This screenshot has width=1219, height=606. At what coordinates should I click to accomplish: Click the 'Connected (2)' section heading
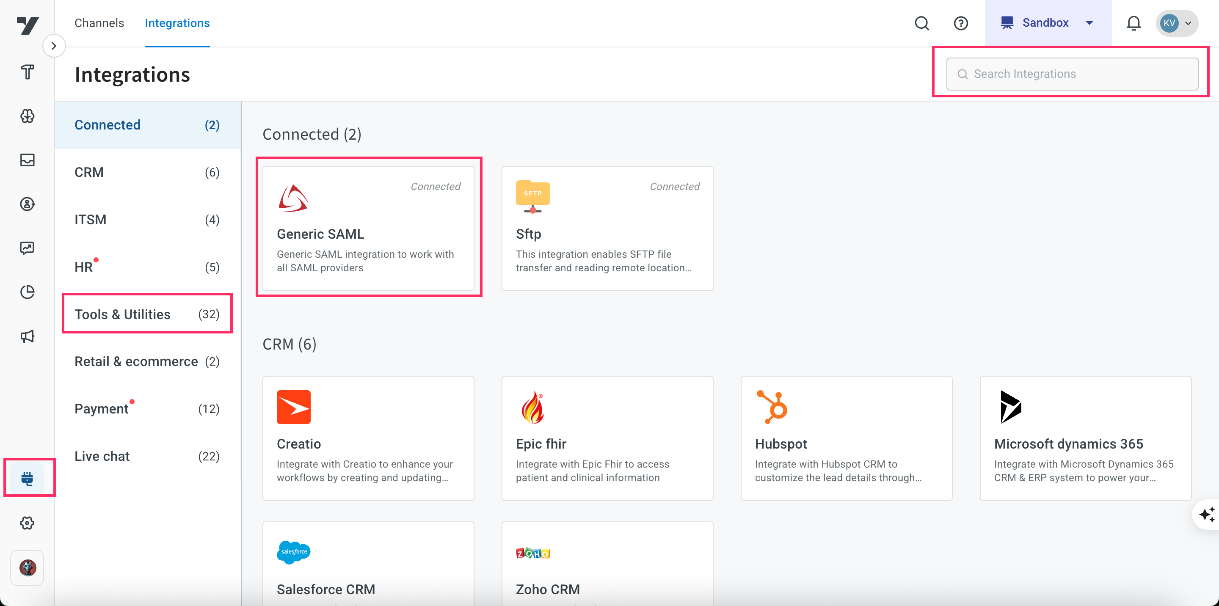312,134
